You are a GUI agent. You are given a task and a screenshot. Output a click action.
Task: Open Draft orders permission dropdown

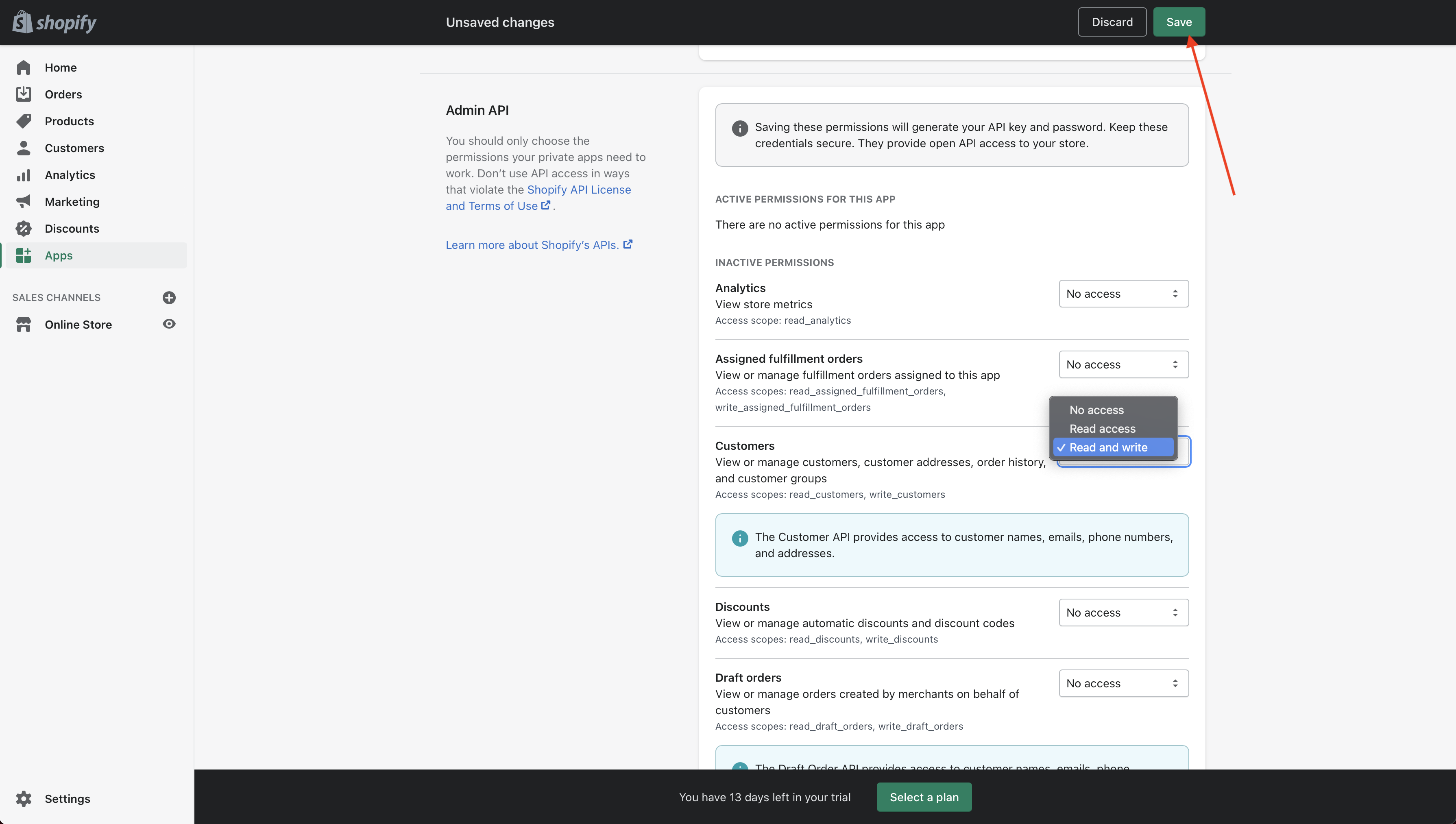point(1123,683)
